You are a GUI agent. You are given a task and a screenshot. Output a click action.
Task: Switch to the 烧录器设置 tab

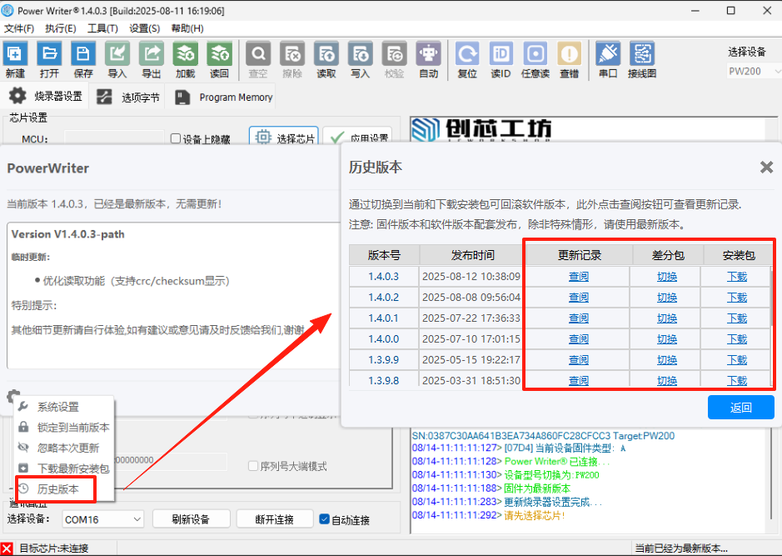tap(46, 97)
